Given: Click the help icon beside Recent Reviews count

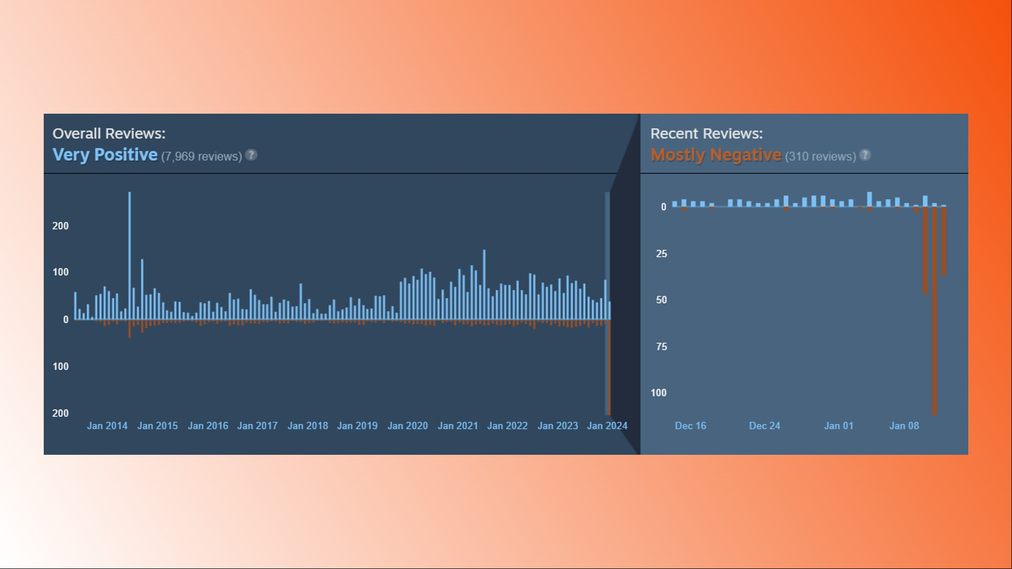Looking at the screenshot, I should (x=865, y=155).
